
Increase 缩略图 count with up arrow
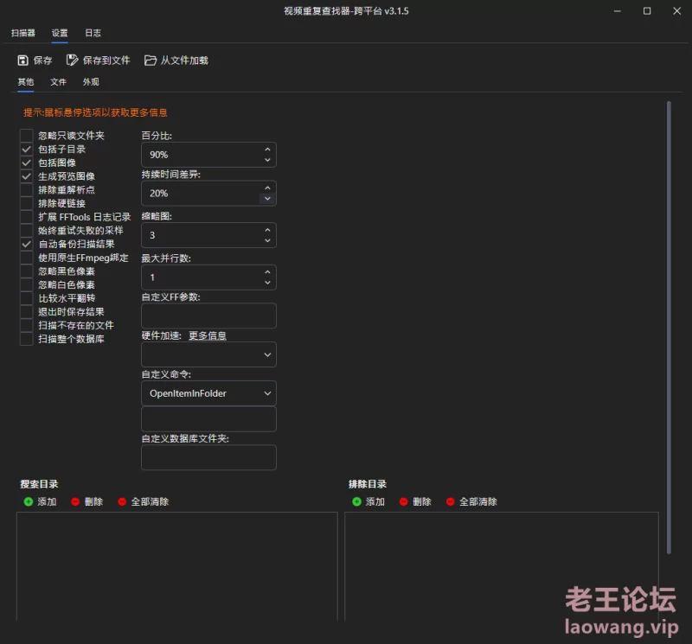click(267, 230)
